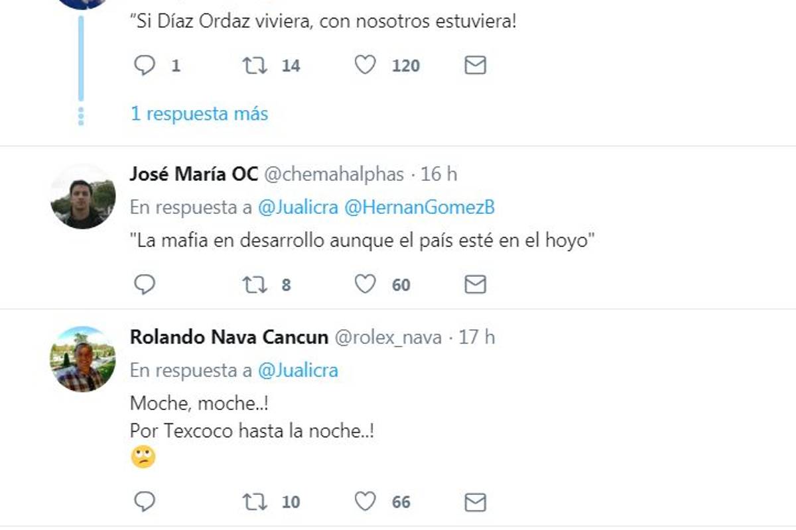This screenshot has height=530, width=796.
Task: Show replies count on José María's tweet
Action: pos(145,284)
